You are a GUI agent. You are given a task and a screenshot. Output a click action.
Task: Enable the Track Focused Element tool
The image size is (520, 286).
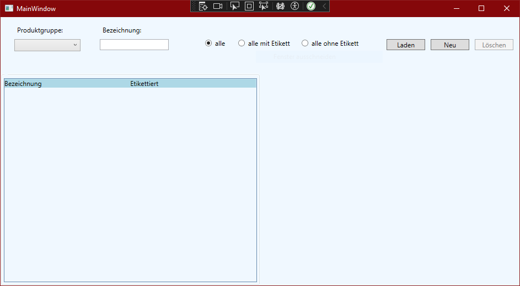[x=264, y=6]
